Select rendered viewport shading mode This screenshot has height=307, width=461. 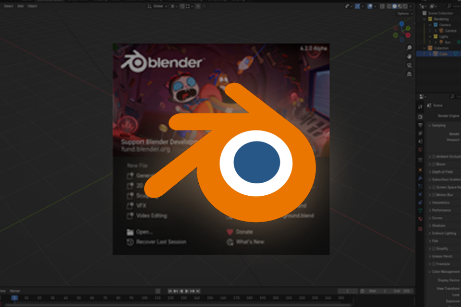(405, 6)
